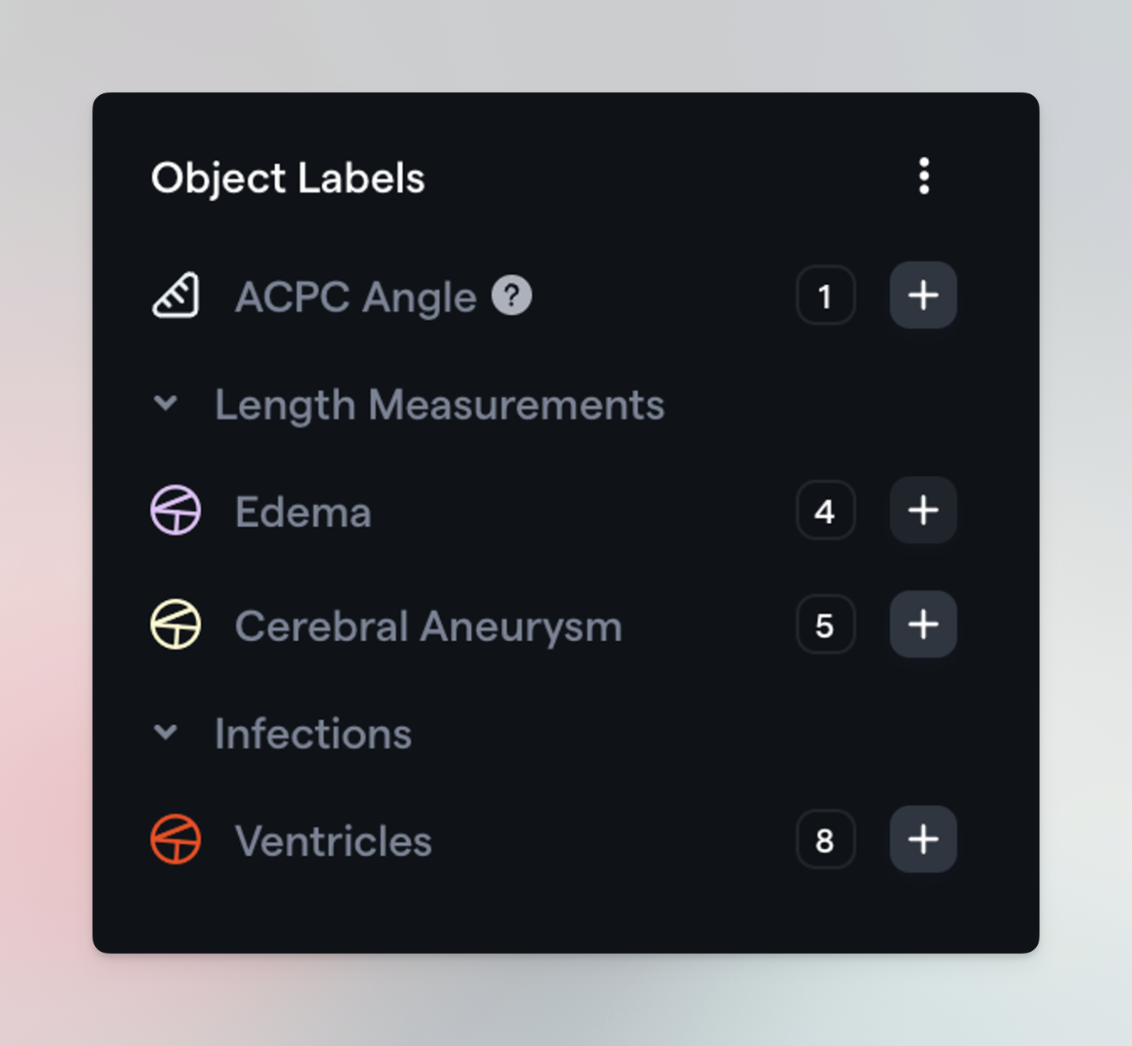Select the Ventricles label
1132x1046 pixels.
(x=333, y=841)
